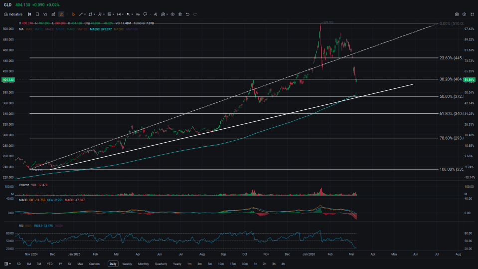Open the VS compare tool

click(x=45, y=14)
